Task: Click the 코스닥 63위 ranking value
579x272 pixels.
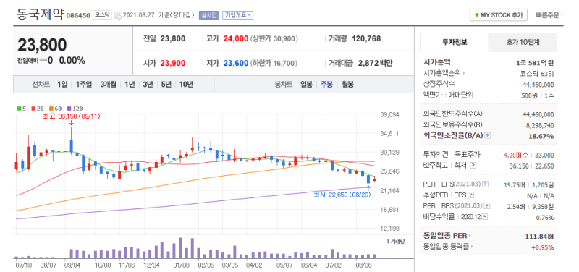Action: [x=537, y=74]
